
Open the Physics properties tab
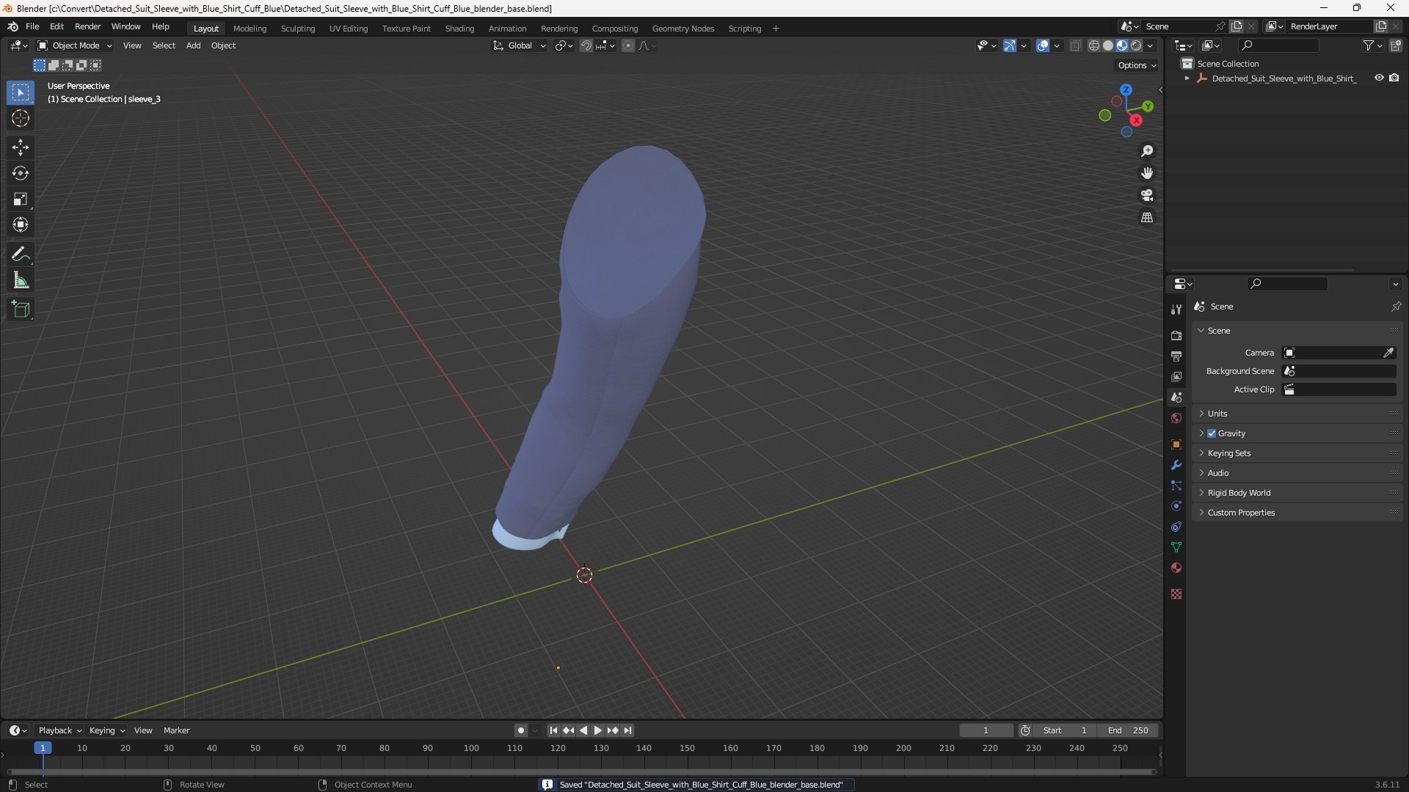pyautogui.click(x=1176, y=506)
